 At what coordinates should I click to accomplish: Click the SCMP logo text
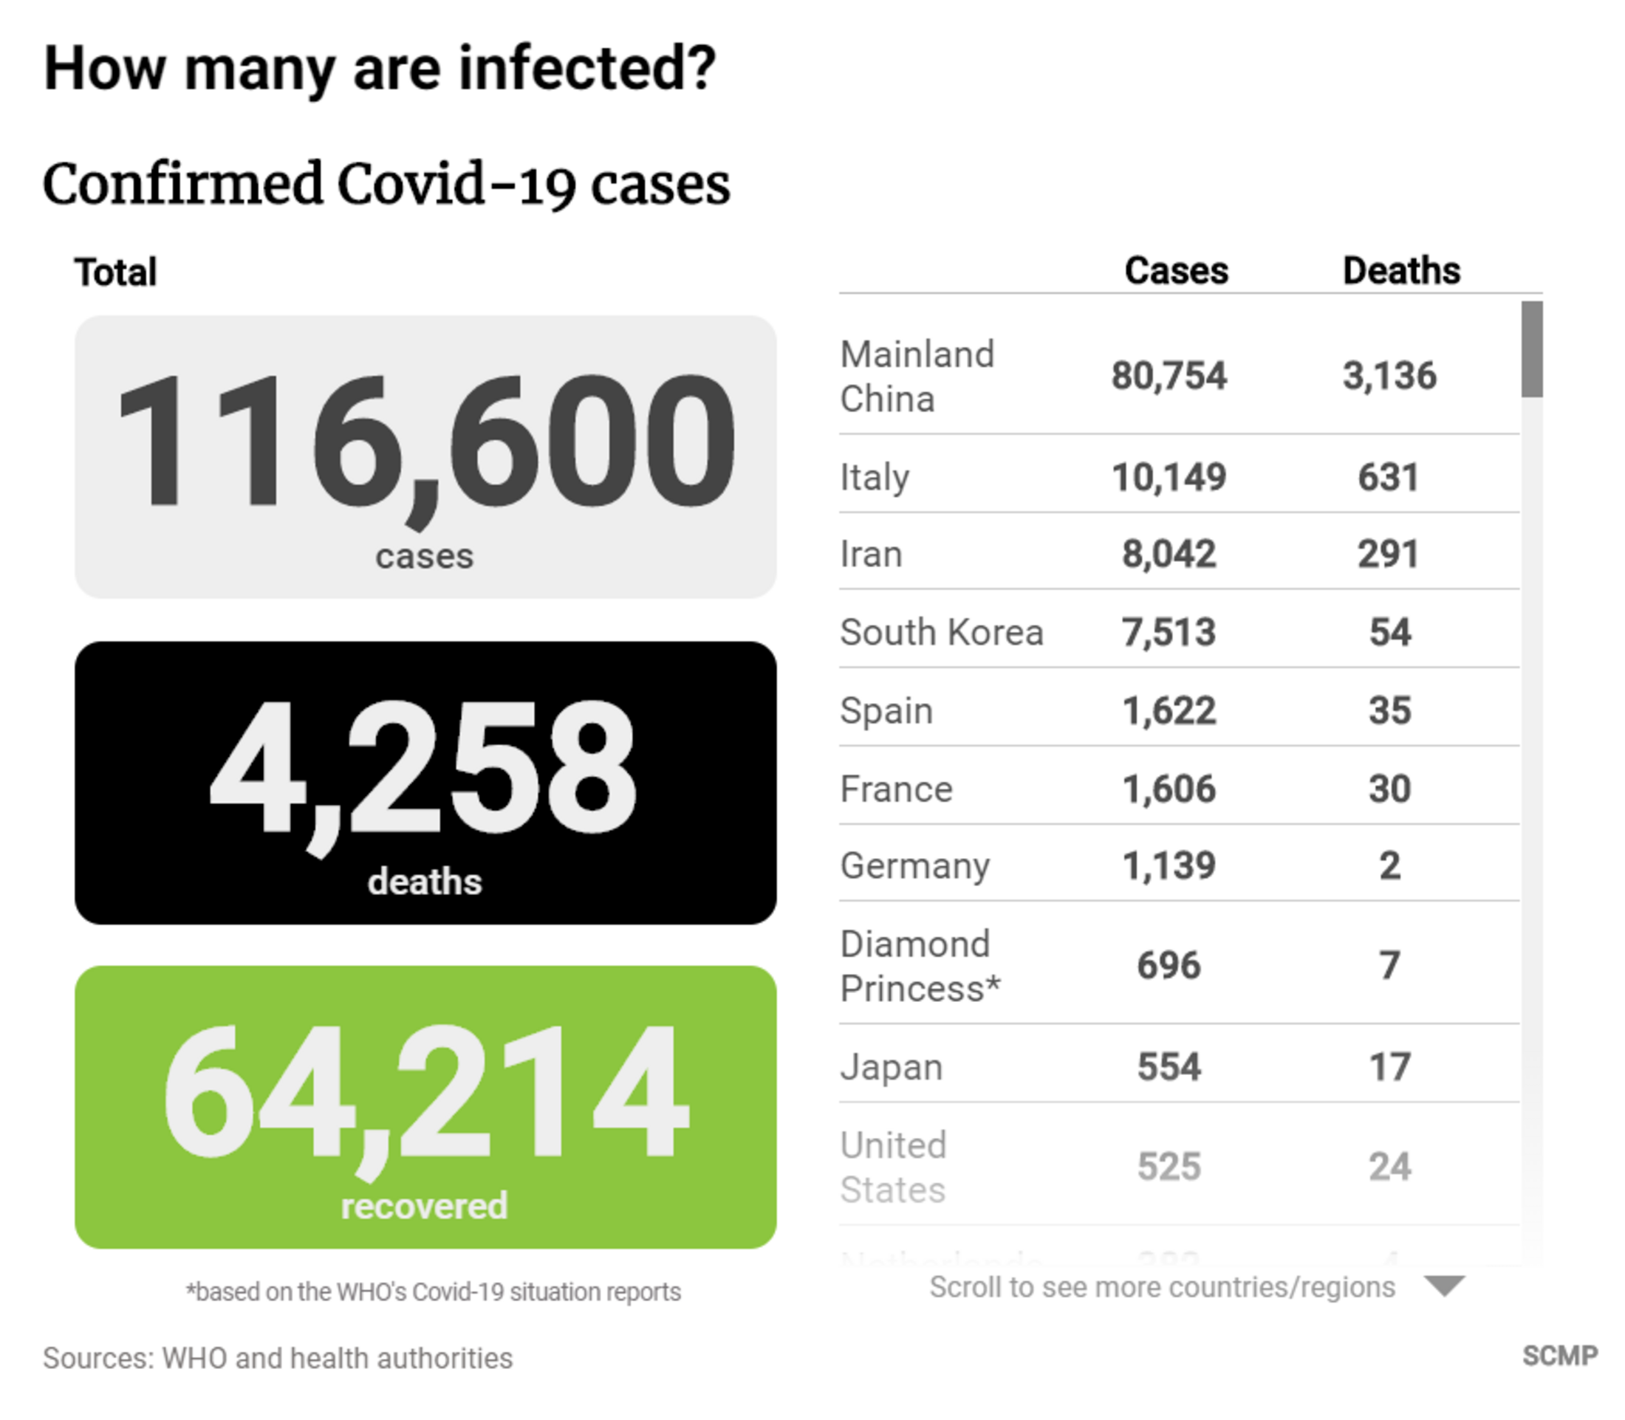(1559, 1356)
